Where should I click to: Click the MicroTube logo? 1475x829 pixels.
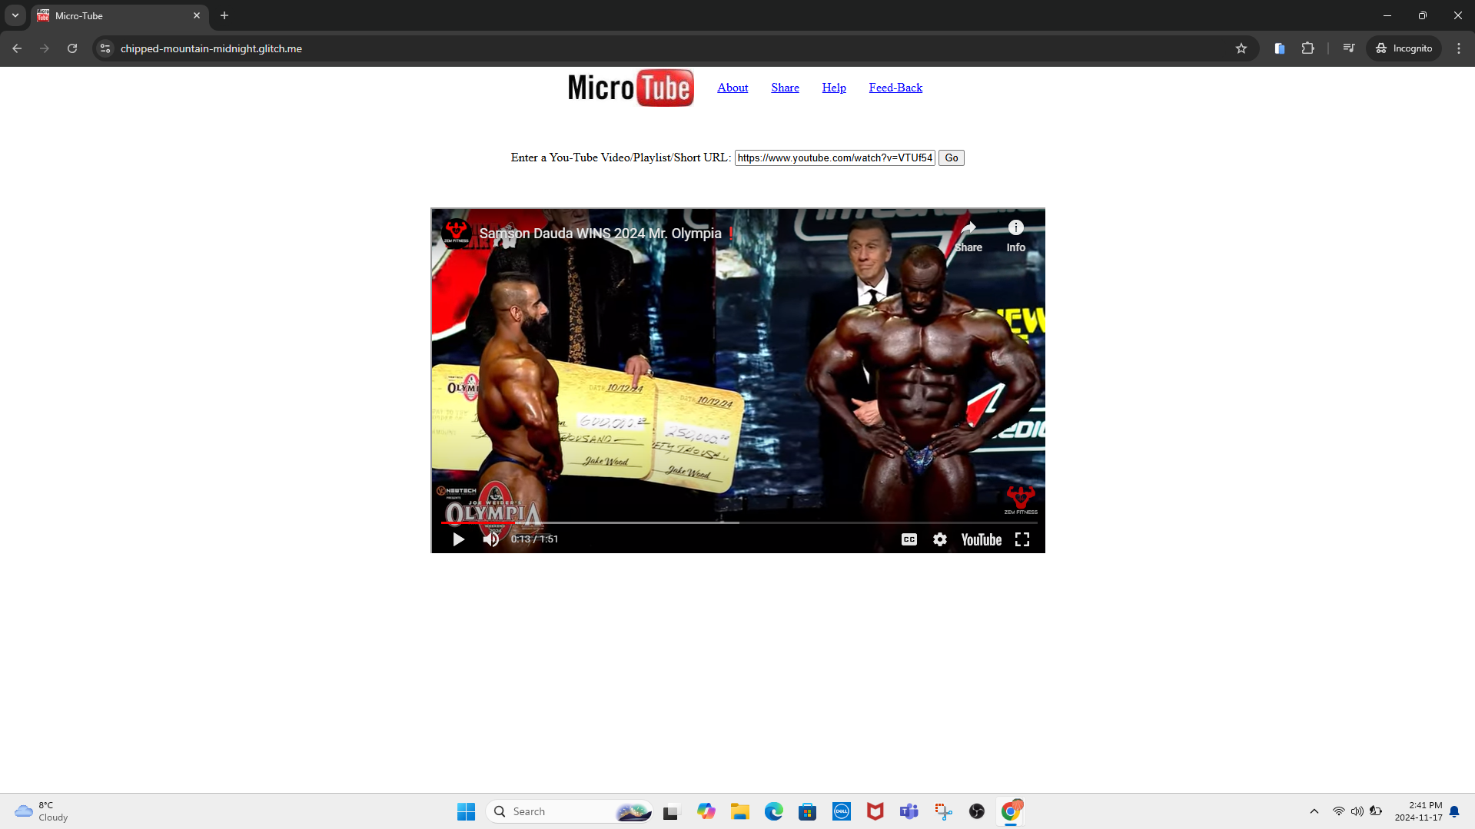point(631,88)
